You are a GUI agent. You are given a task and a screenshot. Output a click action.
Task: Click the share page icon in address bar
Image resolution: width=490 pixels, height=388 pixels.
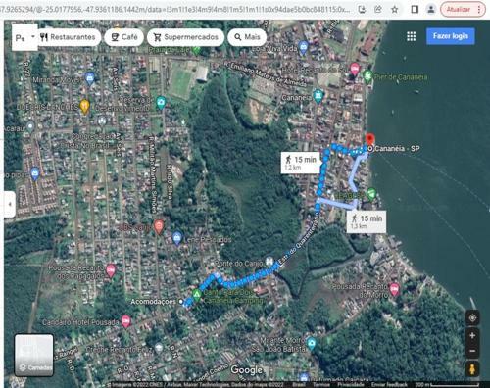378,10
